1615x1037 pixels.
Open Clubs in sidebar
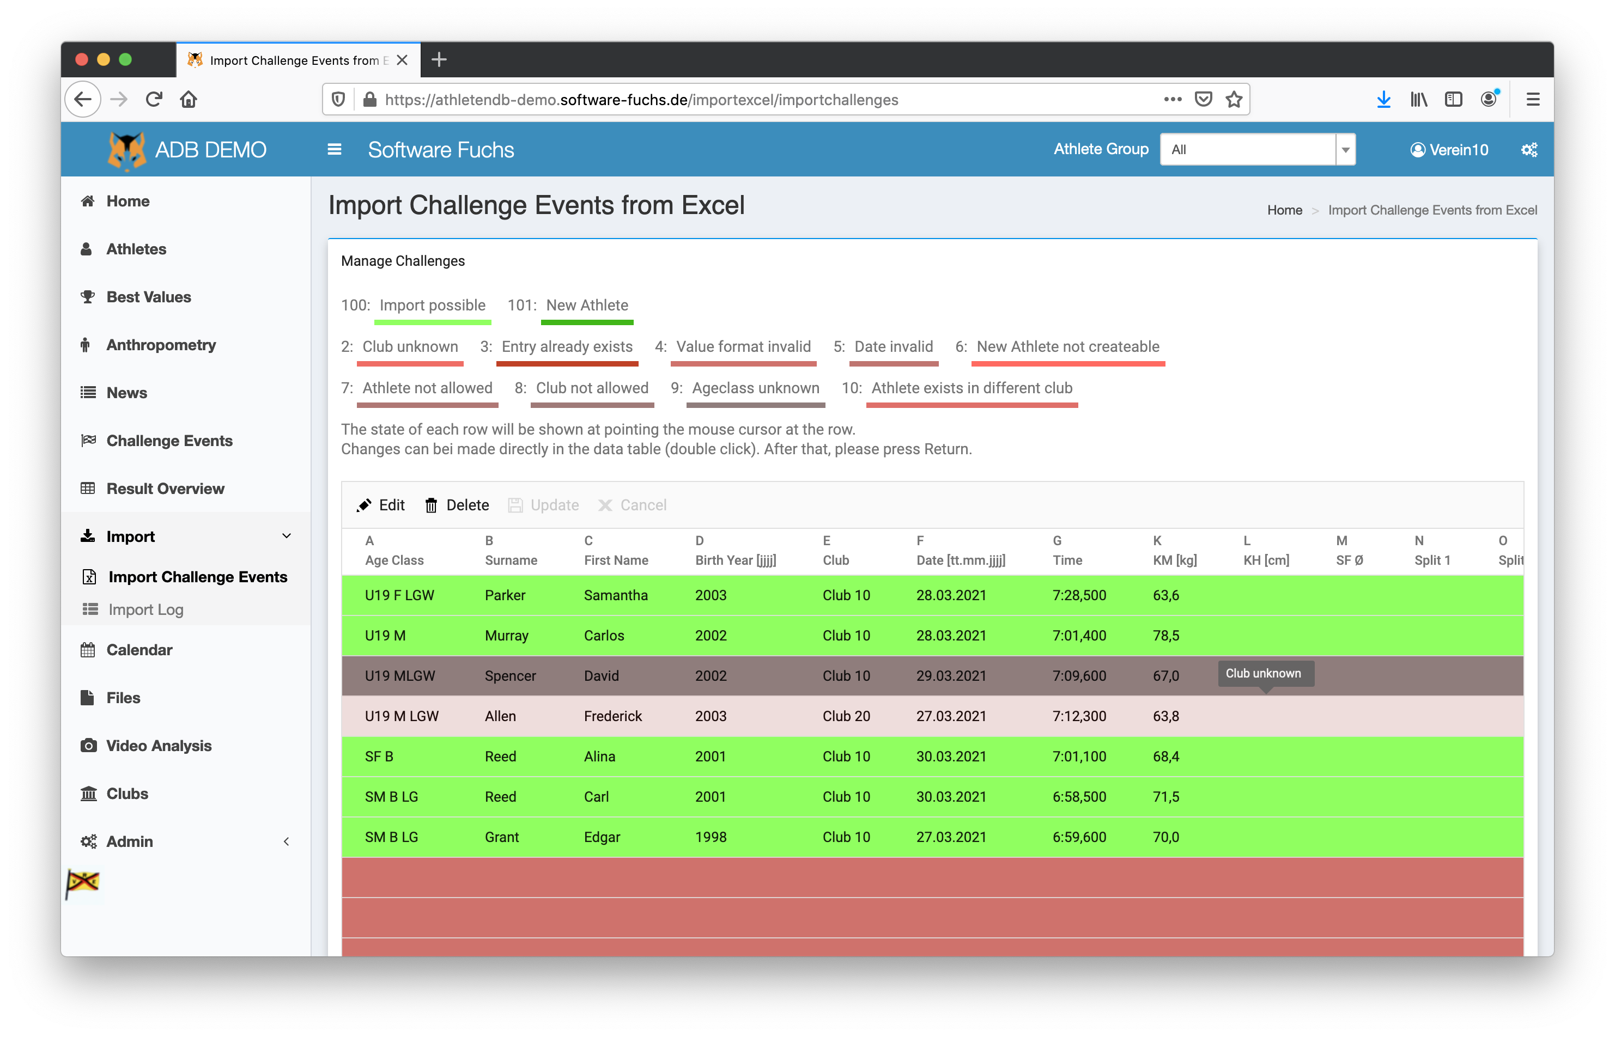point(127,793)
